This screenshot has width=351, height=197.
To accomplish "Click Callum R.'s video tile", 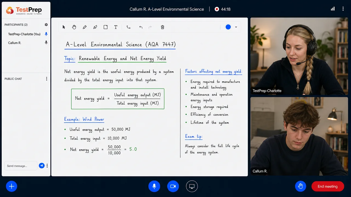I will click(299, 136).
